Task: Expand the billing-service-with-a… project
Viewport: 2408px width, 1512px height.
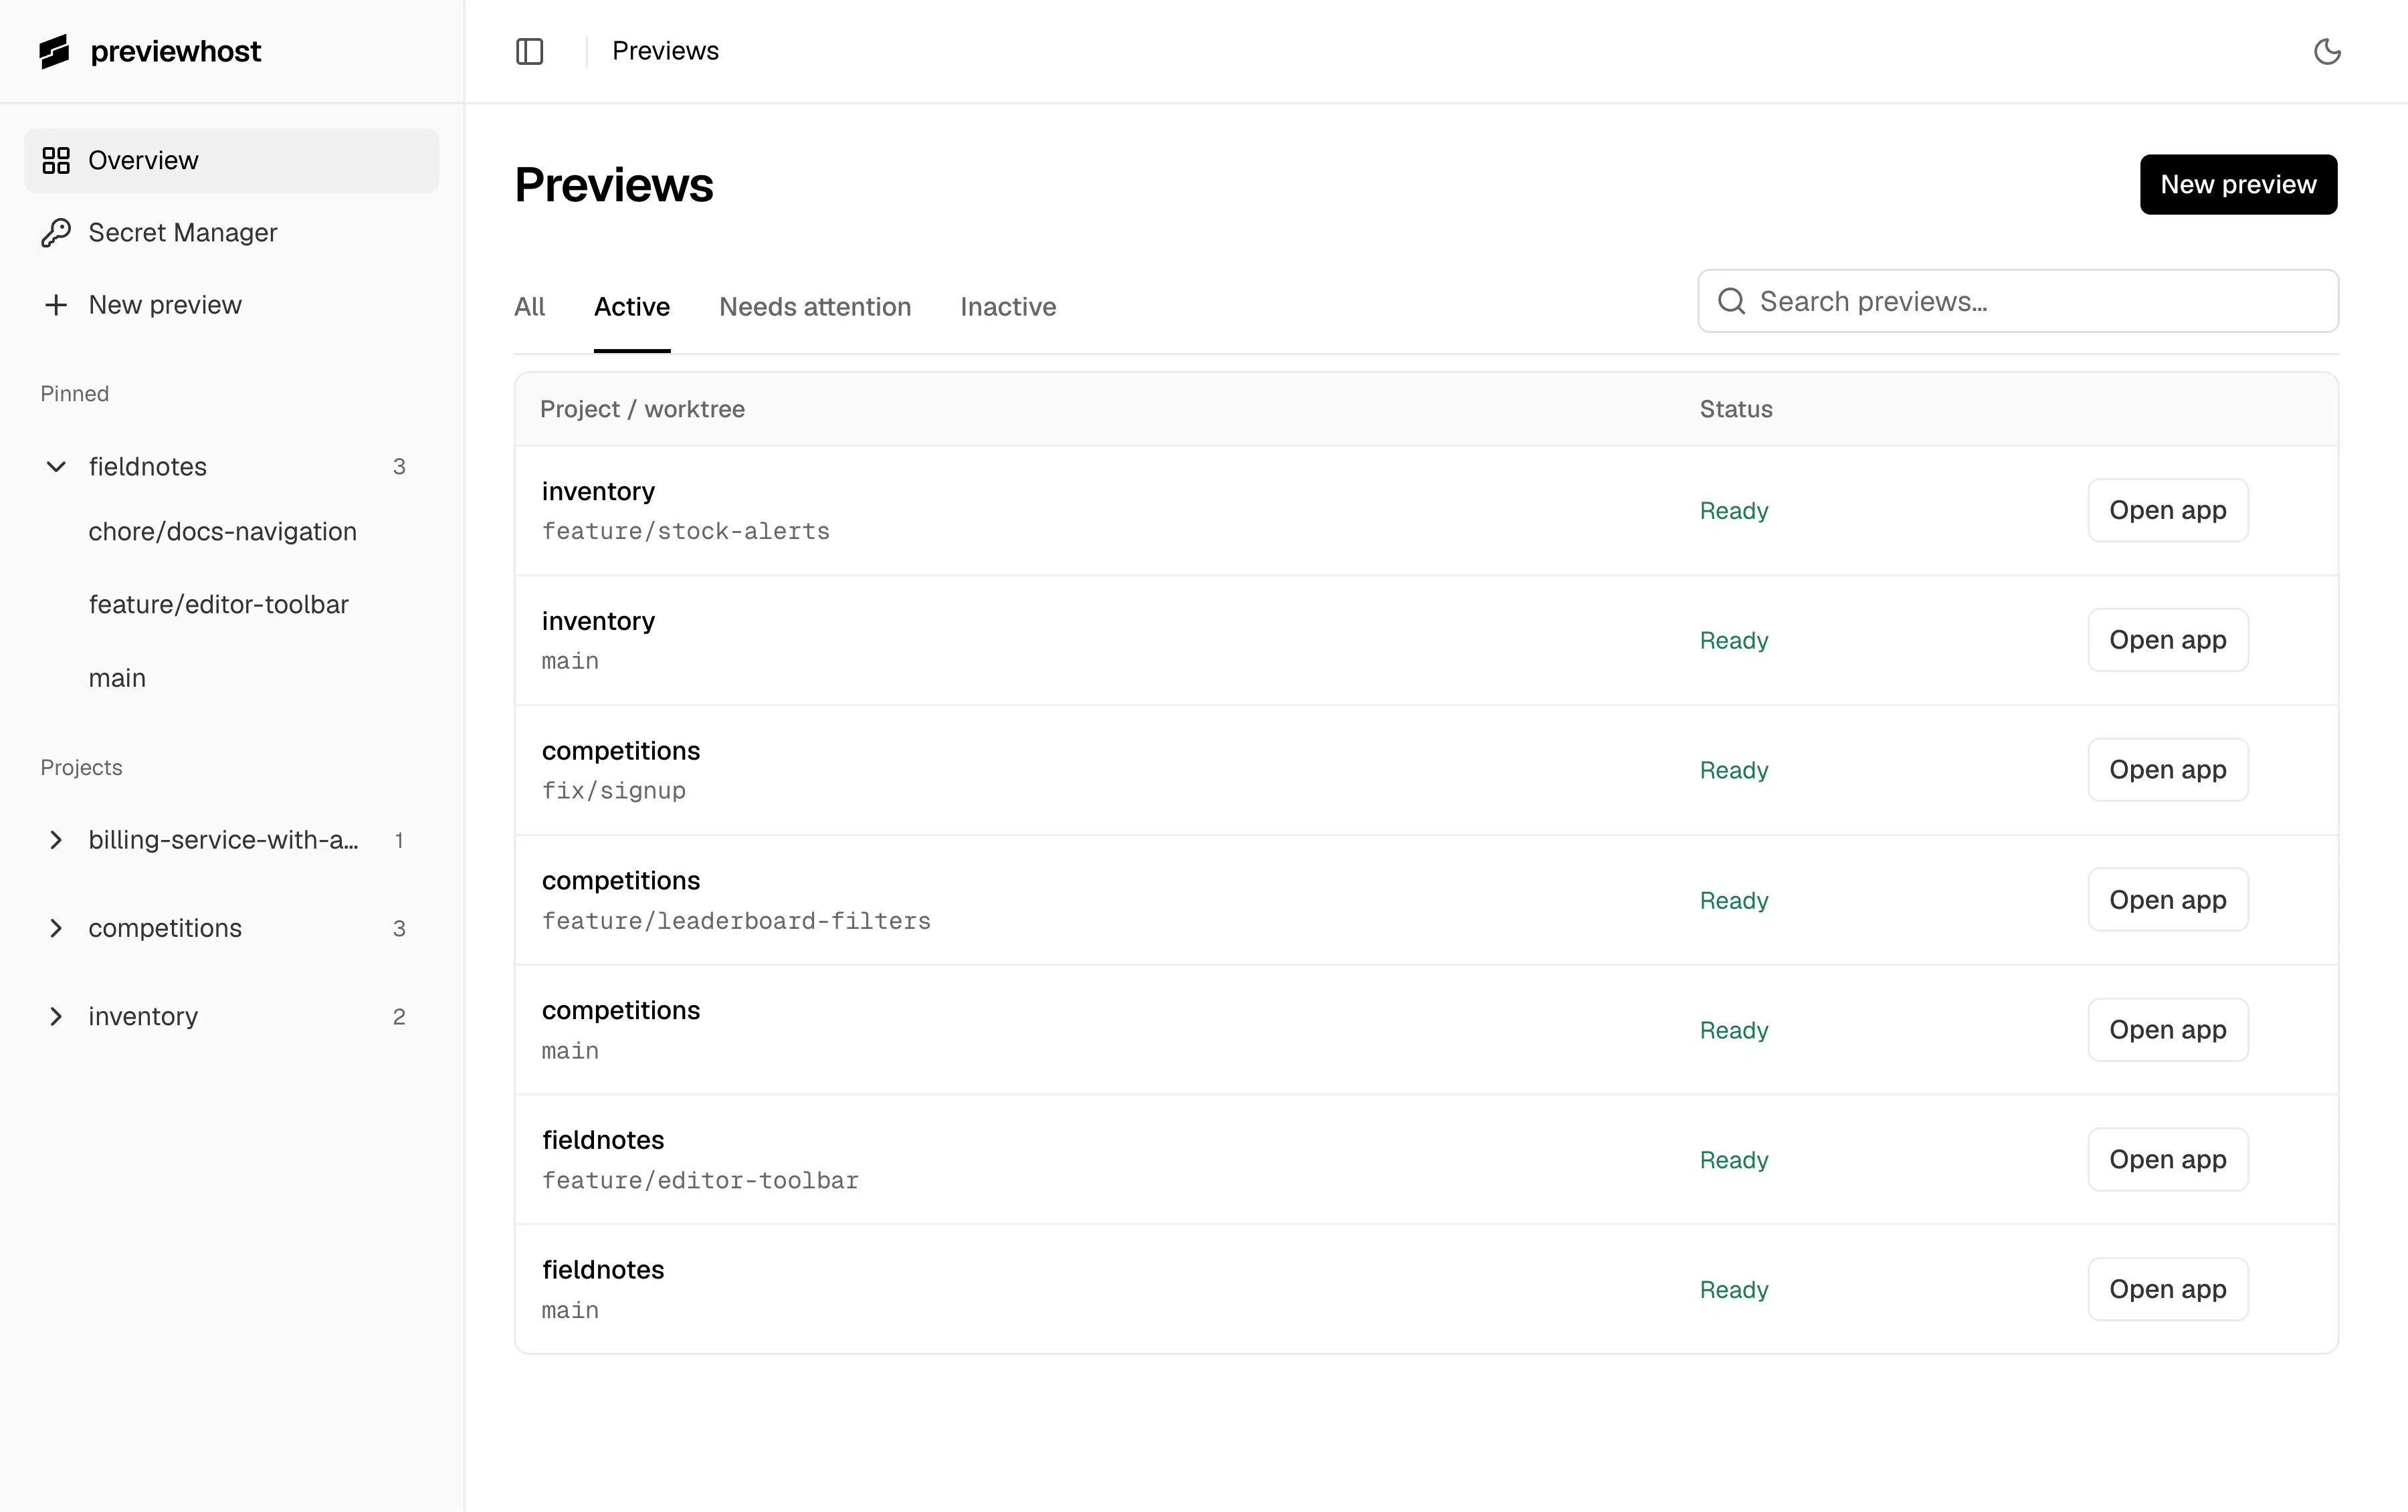Action: coord(56,840)
